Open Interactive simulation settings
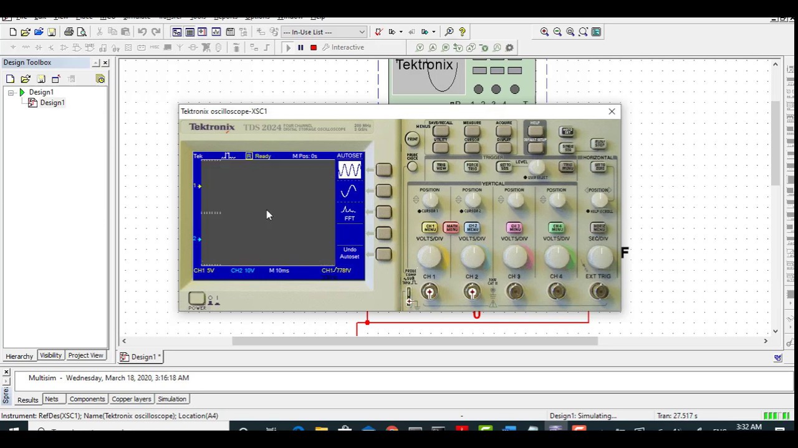 click(343, 47)
